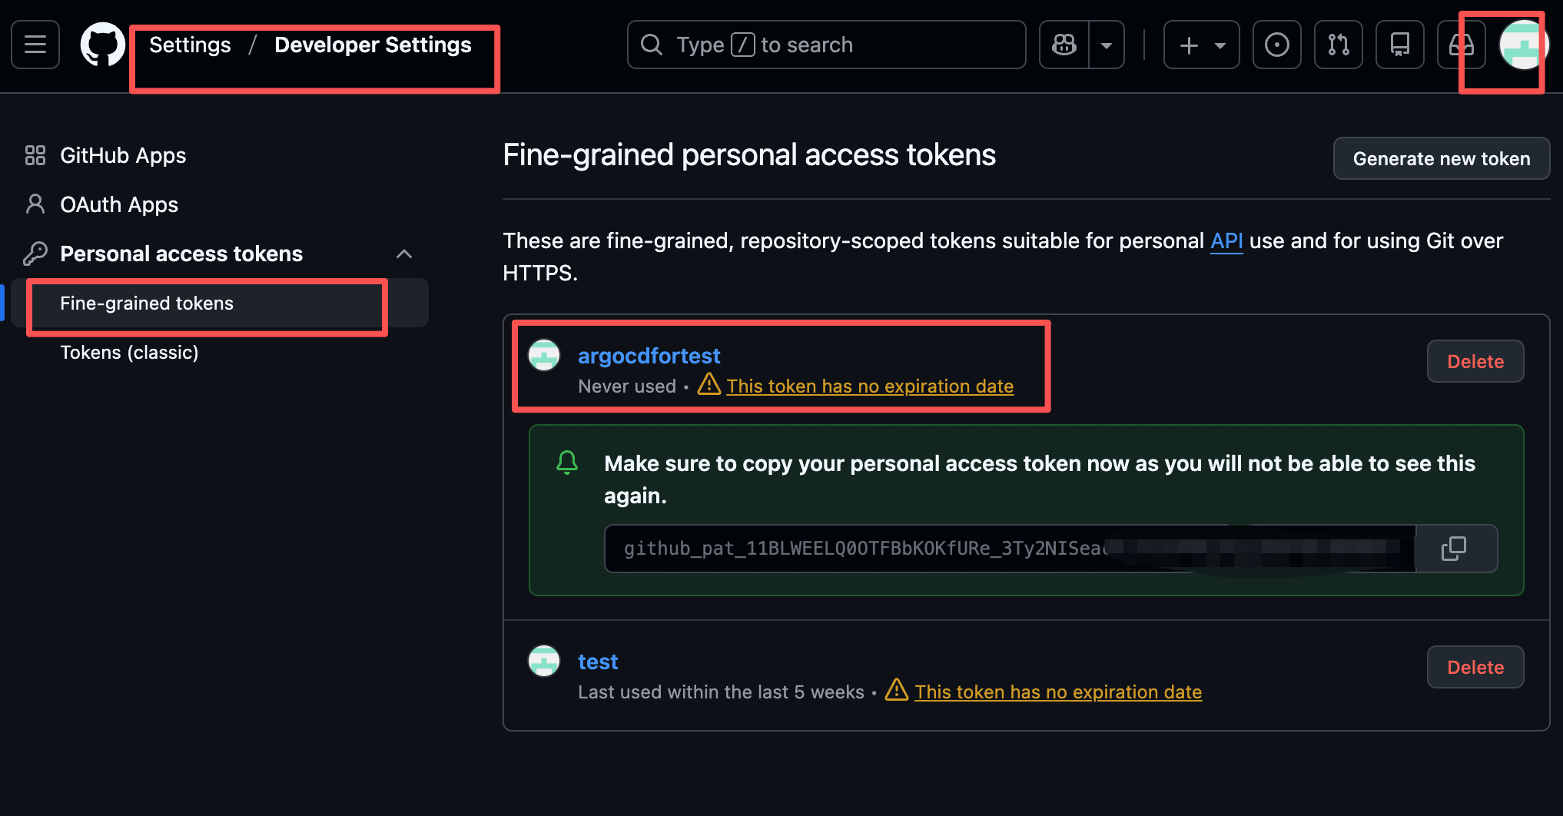1563x816 pixels.
Task: Click the OAuth Apps person icon
Action: click(35, 204)
